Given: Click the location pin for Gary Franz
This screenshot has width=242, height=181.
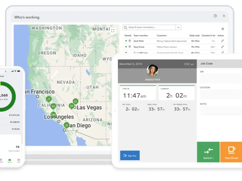Looking at the screenshot, I should click(x=130, y=47).
